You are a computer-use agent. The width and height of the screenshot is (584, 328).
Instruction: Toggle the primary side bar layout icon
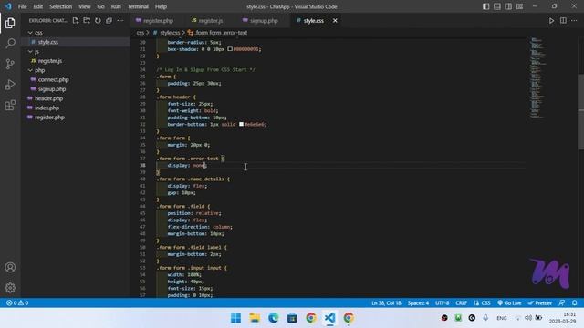click(x=486, y=6)
